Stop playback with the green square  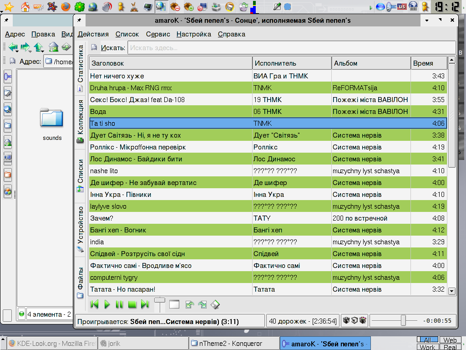click(132, 304)
